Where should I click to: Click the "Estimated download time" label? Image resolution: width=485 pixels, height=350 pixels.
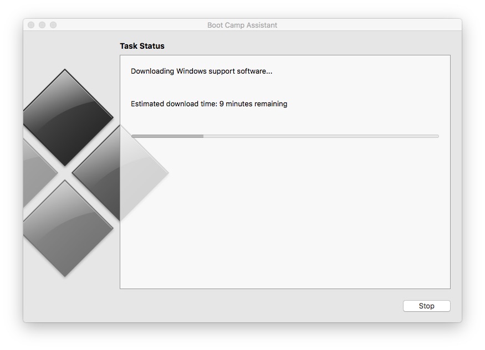click(x=173, y=104)
